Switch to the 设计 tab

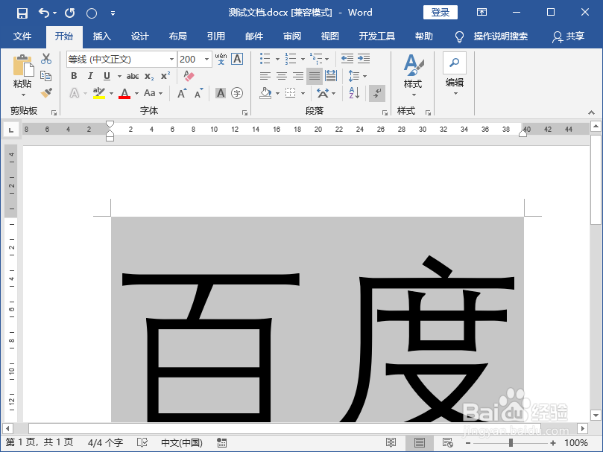[140, 36]
